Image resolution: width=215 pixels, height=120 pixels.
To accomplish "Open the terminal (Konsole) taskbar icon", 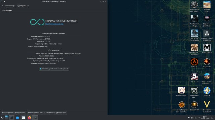I will pyautogui.click(x=35, y=118).
